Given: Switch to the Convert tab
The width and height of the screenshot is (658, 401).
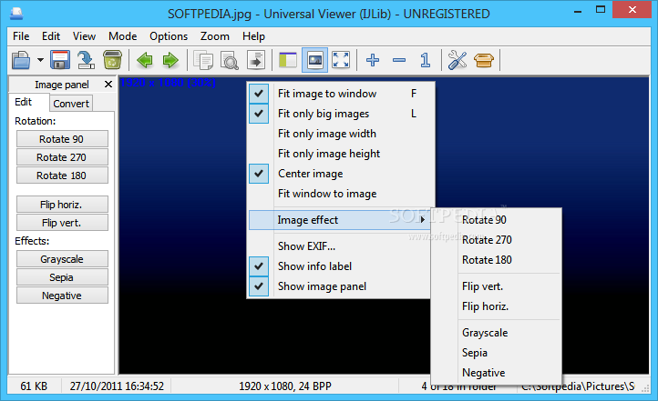Looking at the screenshot, I should 71,104.
